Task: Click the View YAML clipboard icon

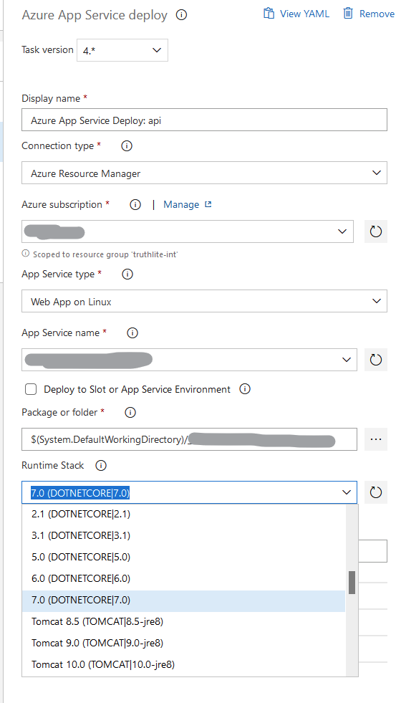Action: click(x=269, y=14)
